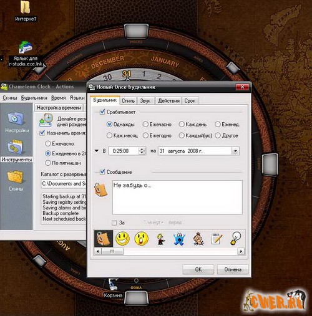Open the Время menu

point(59,98)
